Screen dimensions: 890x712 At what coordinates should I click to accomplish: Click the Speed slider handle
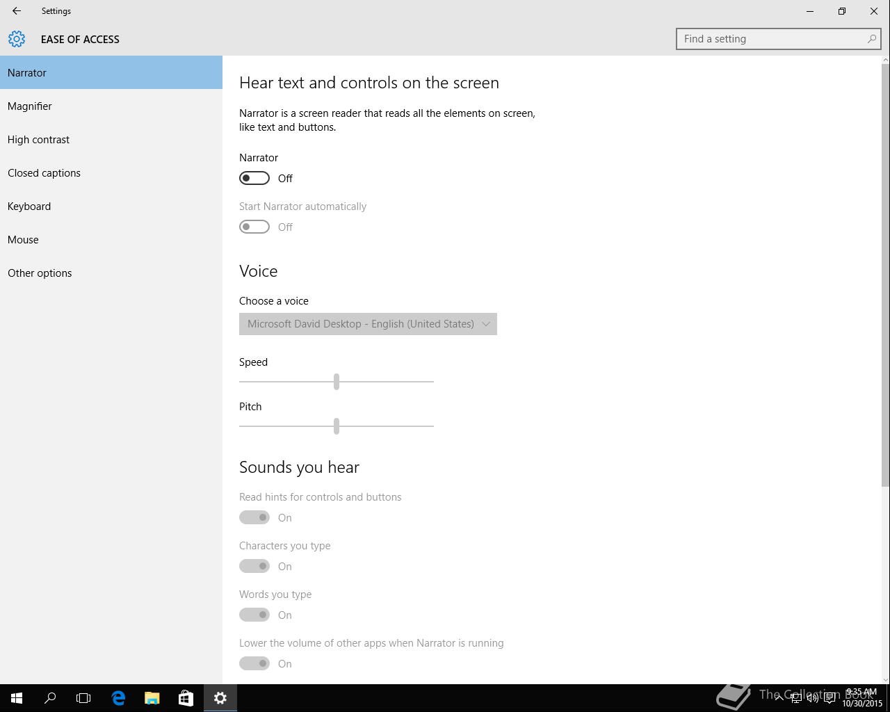click(337, 381)
